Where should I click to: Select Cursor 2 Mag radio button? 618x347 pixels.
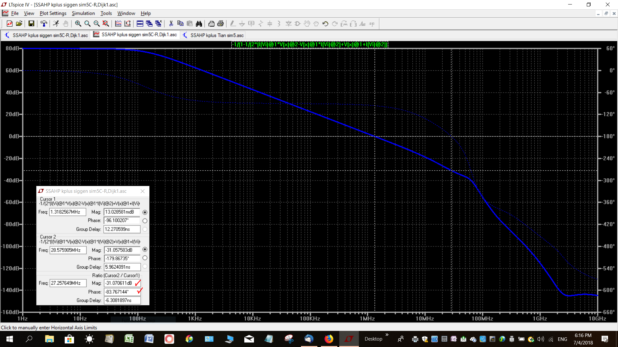click(x=145, y=250)
